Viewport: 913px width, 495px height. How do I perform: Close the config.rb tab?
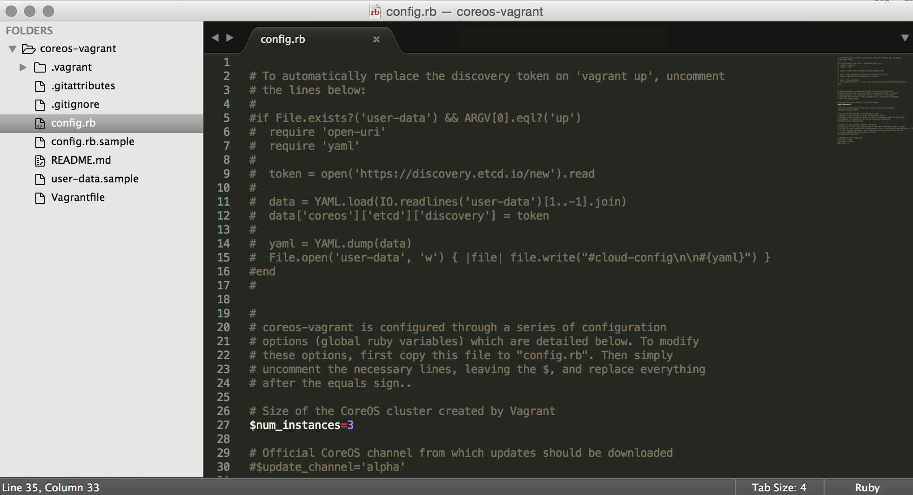pyautogui.click(x=376, y=40)
